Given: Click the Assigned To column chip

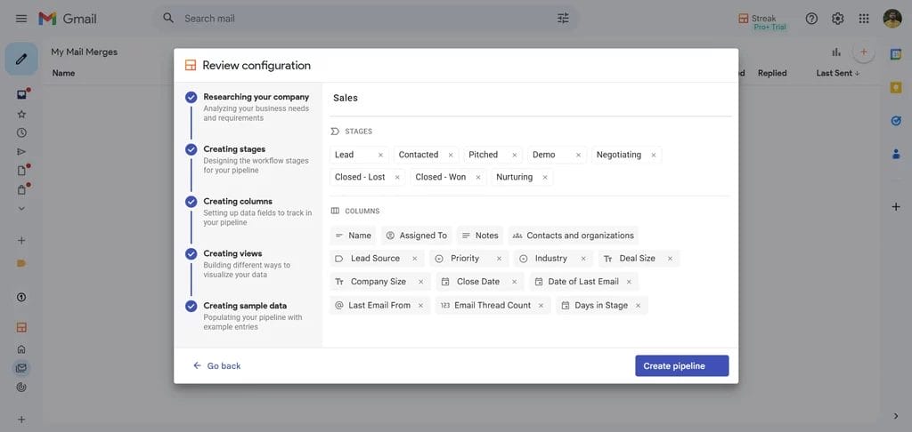Looking at the screenshot, I should [x=417, y=236].
